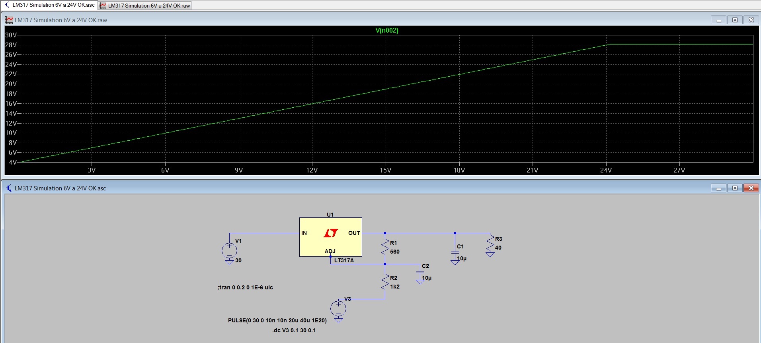This screenshot has height=343, width=761.
Task: Click the R1 resistor symbol
Action: (385, 247)
